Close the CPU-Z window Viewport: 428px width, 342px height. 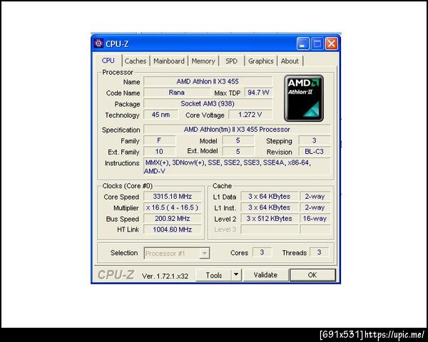point(332,43)
